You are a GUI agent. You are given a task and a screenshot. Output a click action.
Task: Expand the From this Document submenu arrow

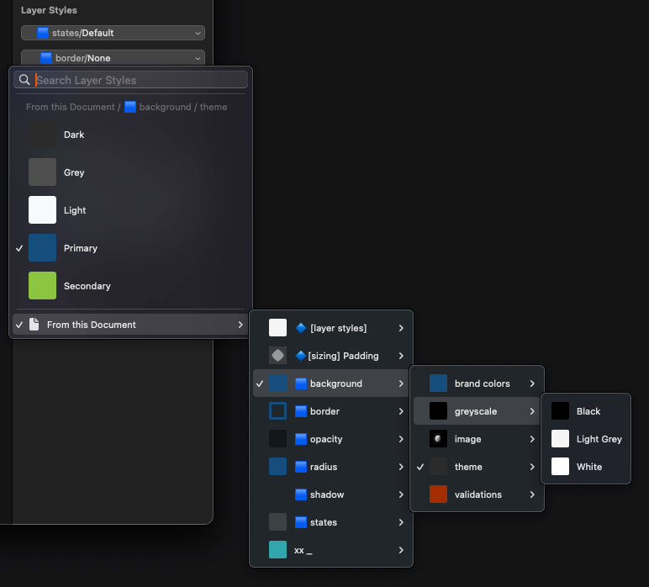[x=240, y=325]
